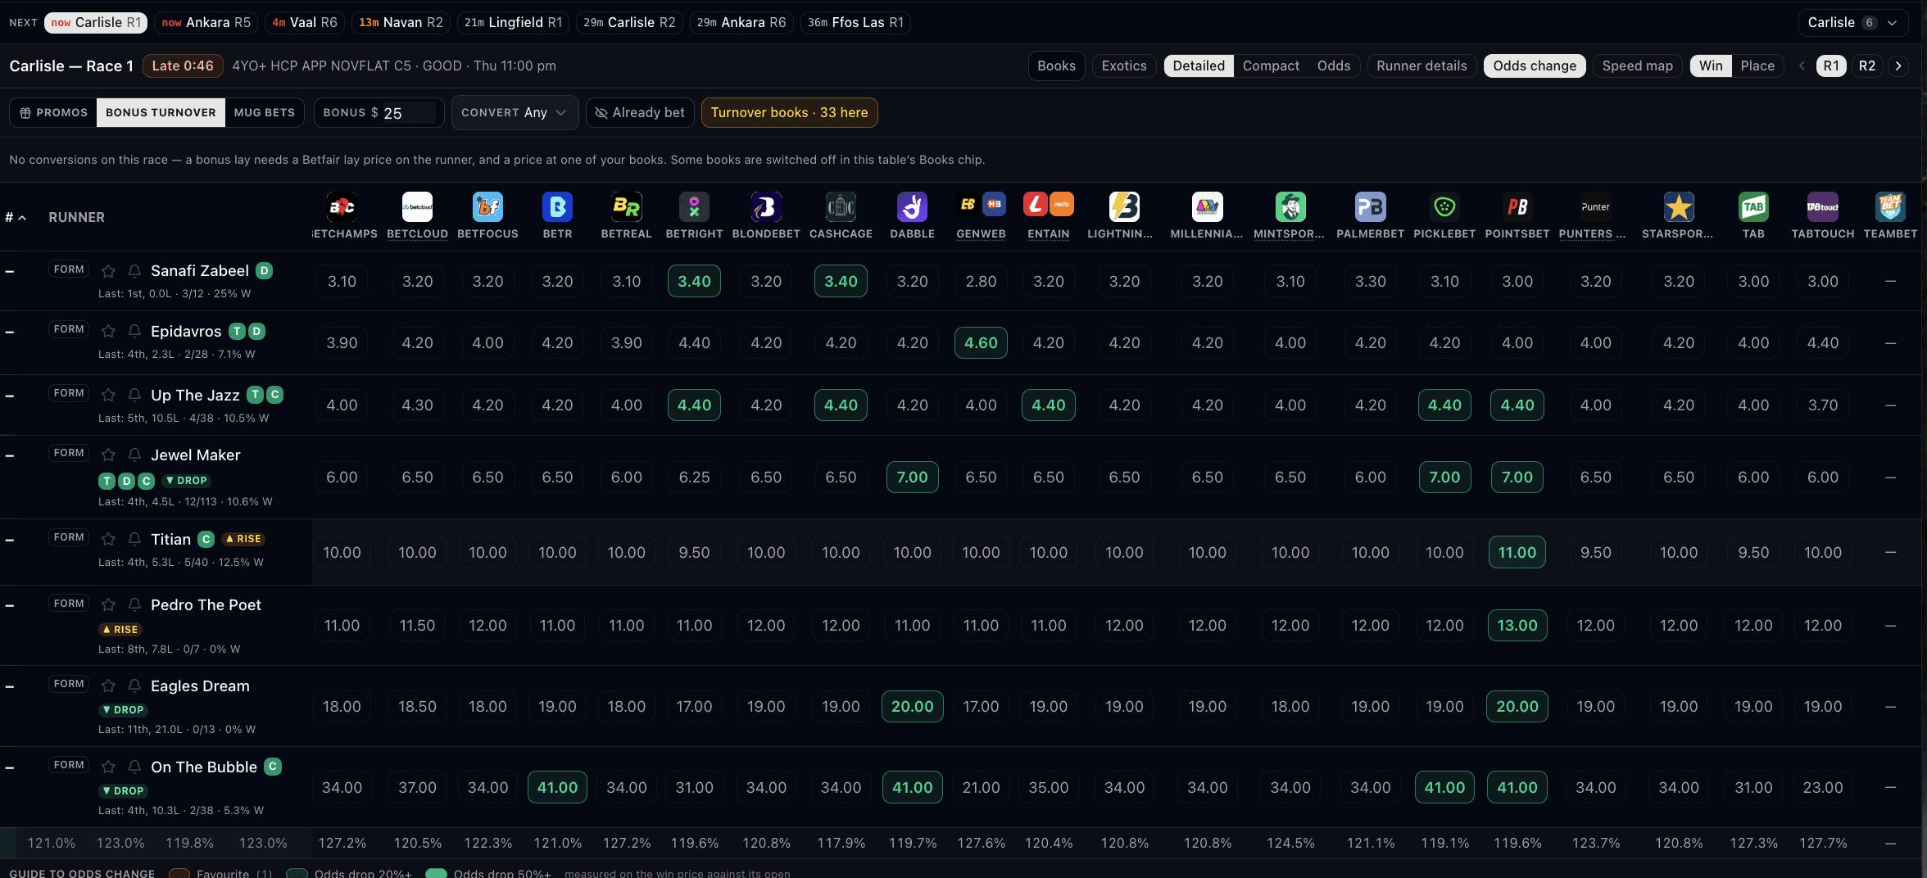Screen dimensions: 1927x878
Task: Open the Convert Any dropdown
Action: tap(515, 112)
